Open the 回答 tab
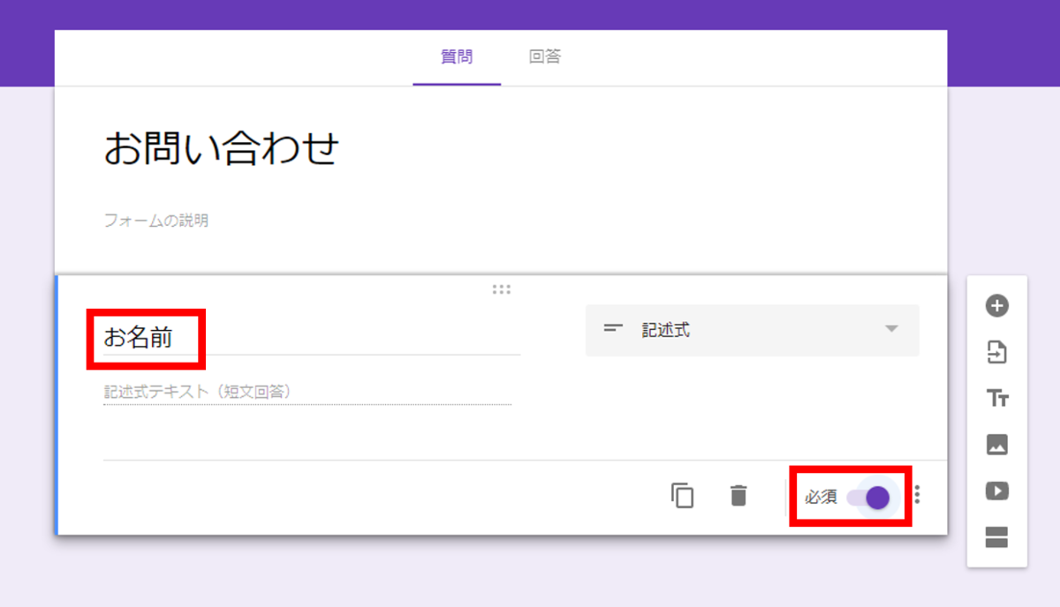The image size is (1060, 607). pyautogui.click(x=545, y=57)
